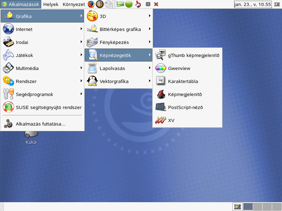Open Beagle search dog icon
The image size is (282, 211).
138,4
